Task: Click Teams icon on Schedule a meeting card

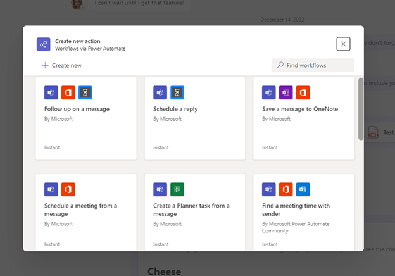Action: click(51, 189)
